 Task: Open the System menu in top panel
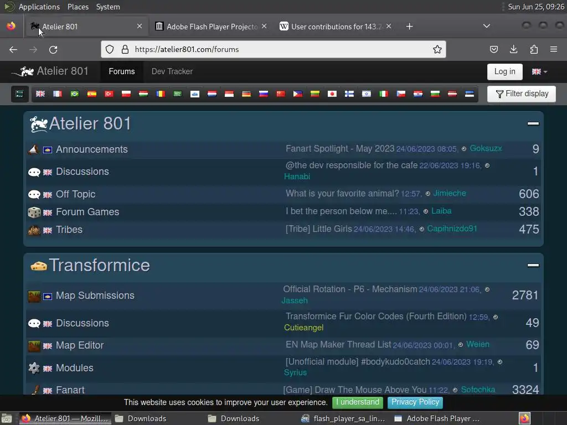pyautogui.click(x=108, y=7)
